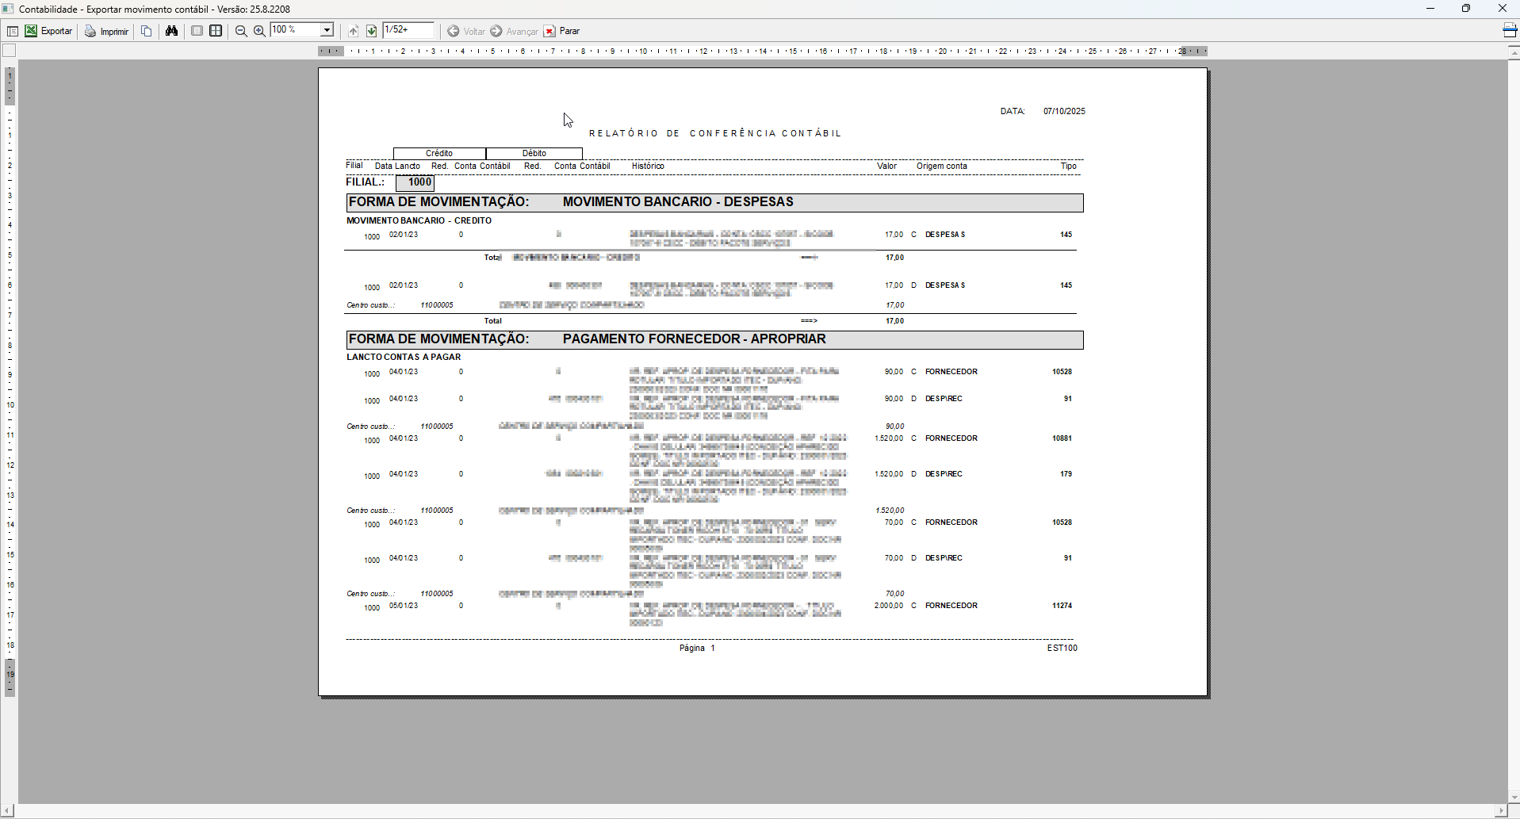
Task: Switch to single page view icon
Action: (197, 31)
